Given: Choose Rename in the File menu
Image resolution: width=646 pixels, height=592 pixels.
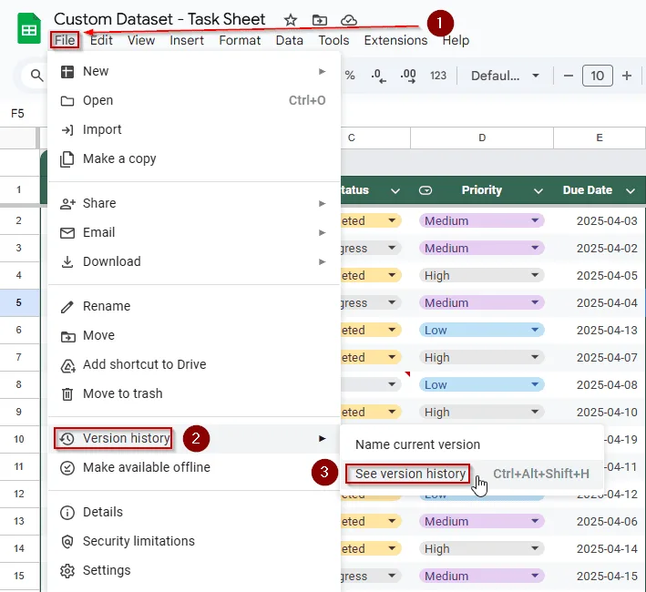Looking at the screenshot, I should 194,306.
